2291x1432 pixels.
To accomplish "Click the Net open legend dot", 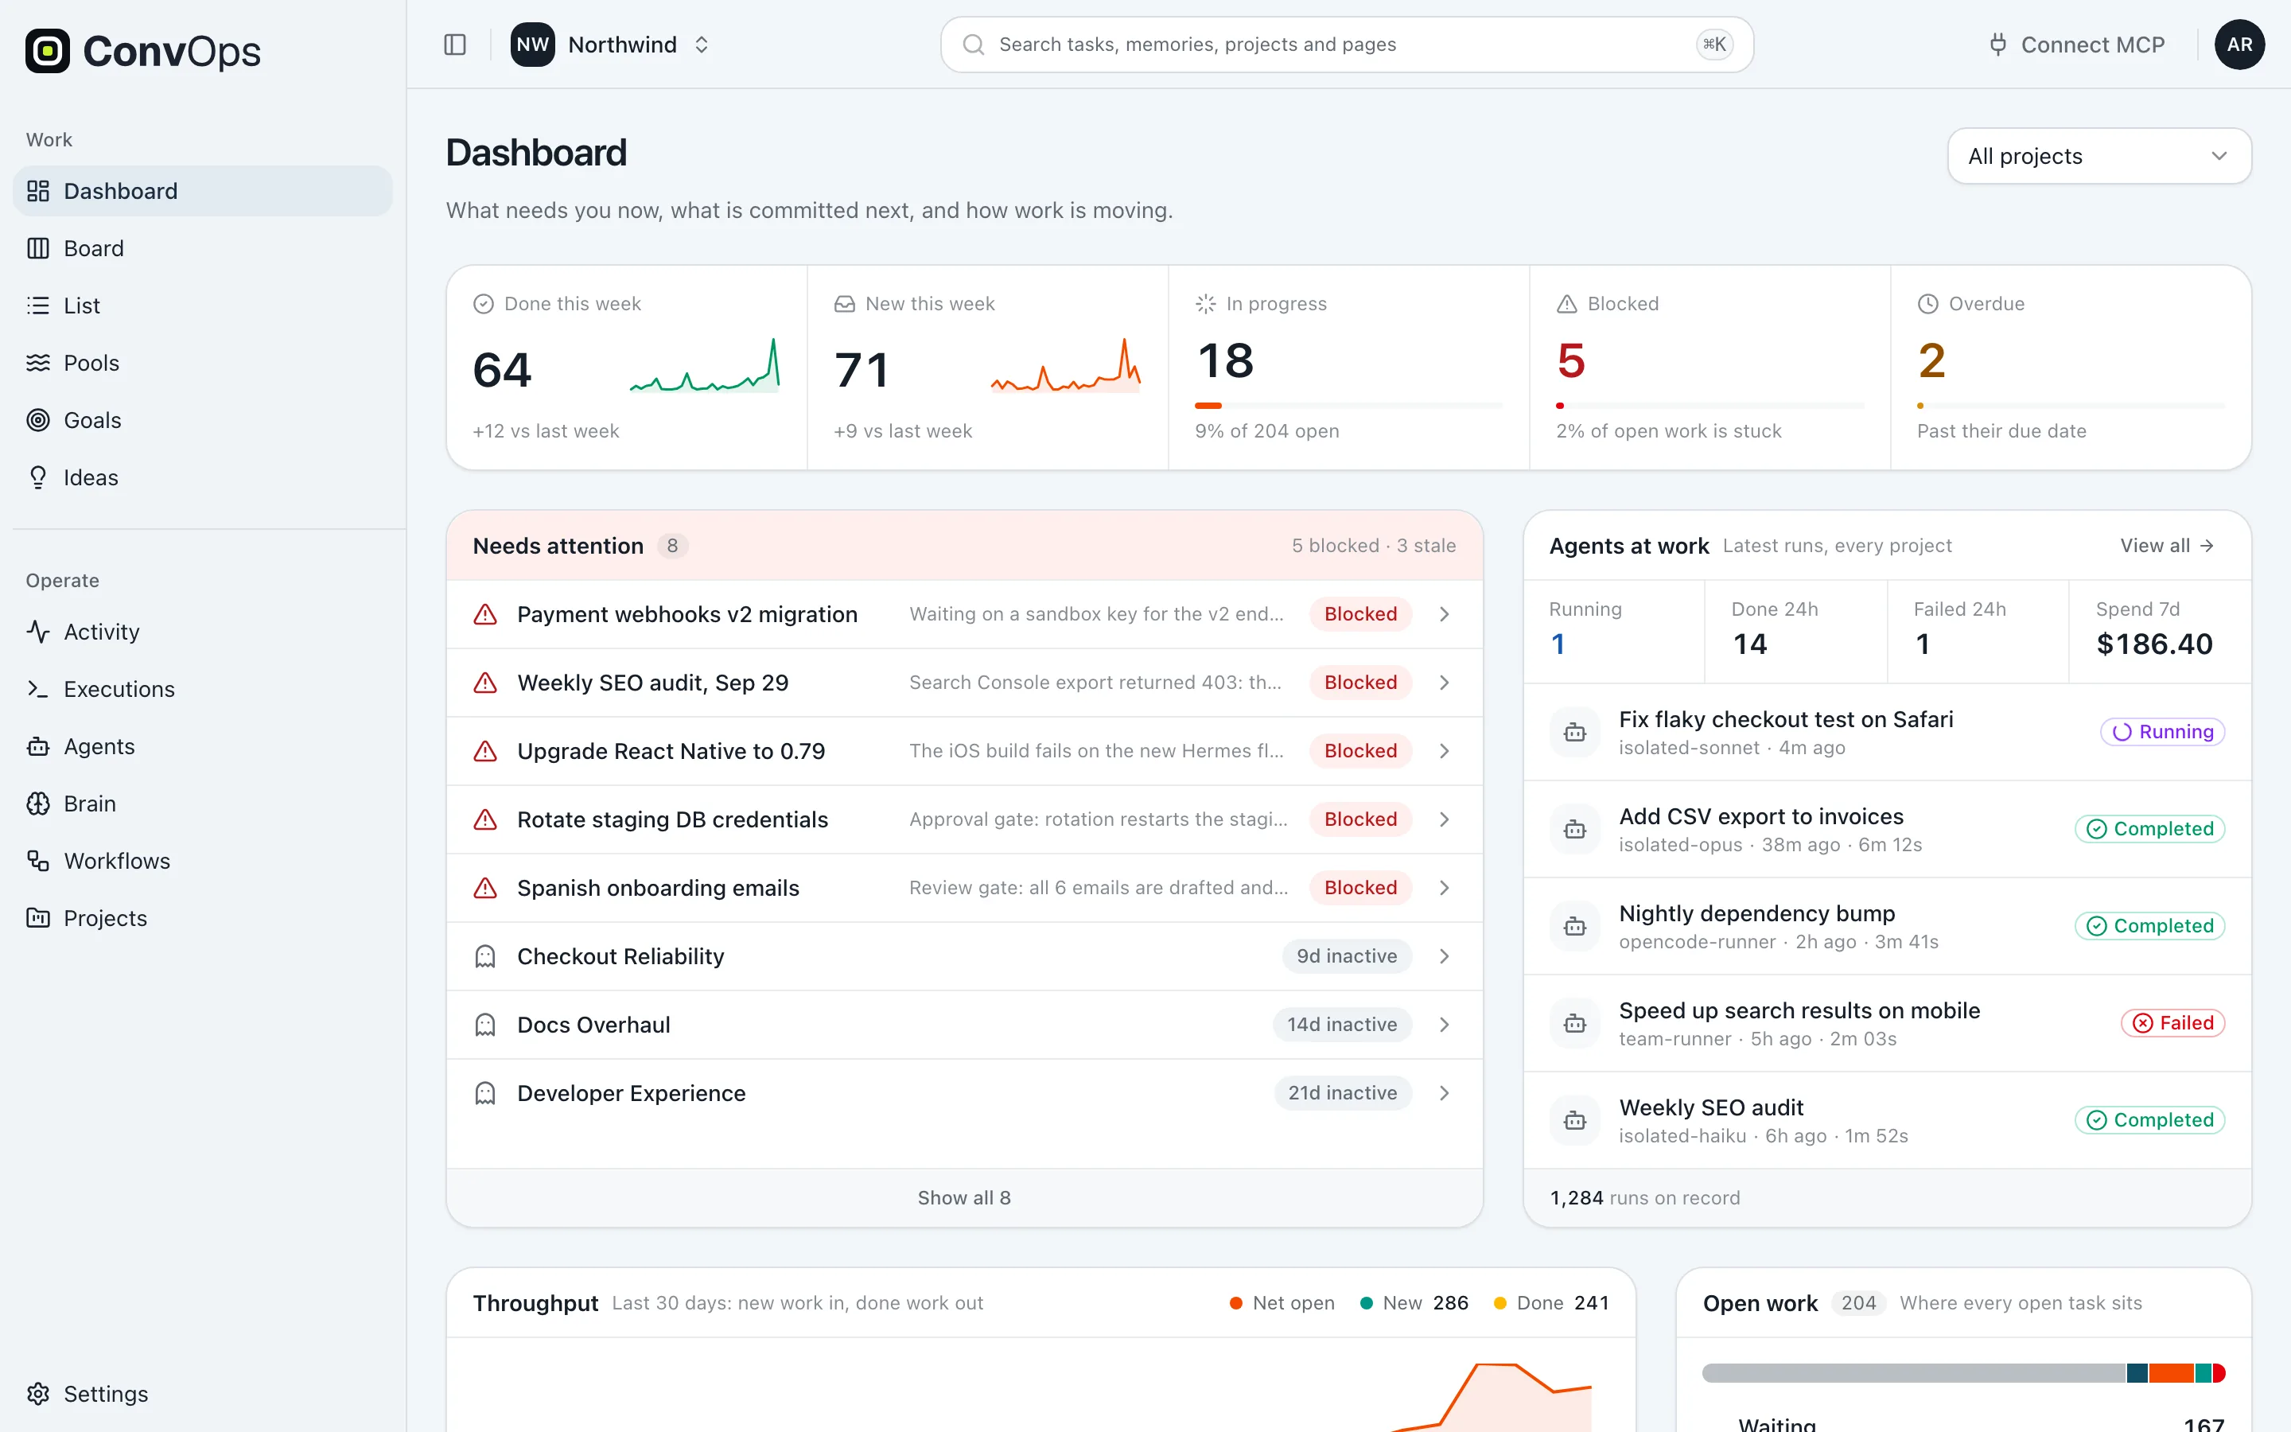I will [x=1235, y=1303].
